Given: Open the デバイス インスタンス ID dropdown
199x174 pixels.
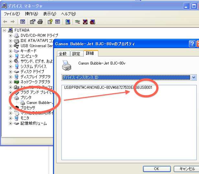Looking at the screenshot, I should tap(193, 77).
